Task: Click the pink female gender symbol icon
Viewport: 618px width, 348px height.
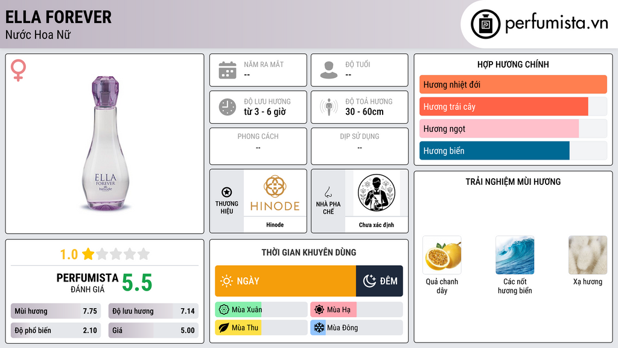Action: (18, 70)
